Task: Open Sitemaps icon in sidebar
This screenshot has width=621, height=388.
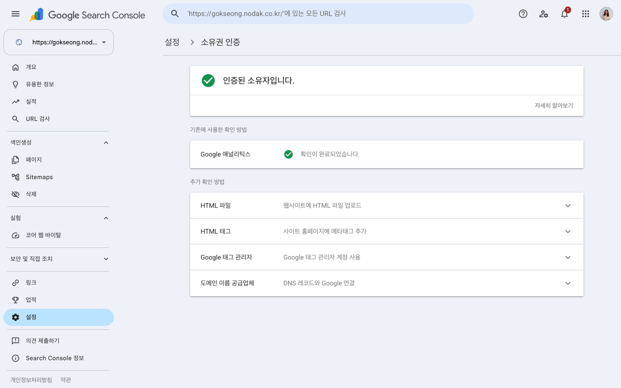Action: [16, 177]
